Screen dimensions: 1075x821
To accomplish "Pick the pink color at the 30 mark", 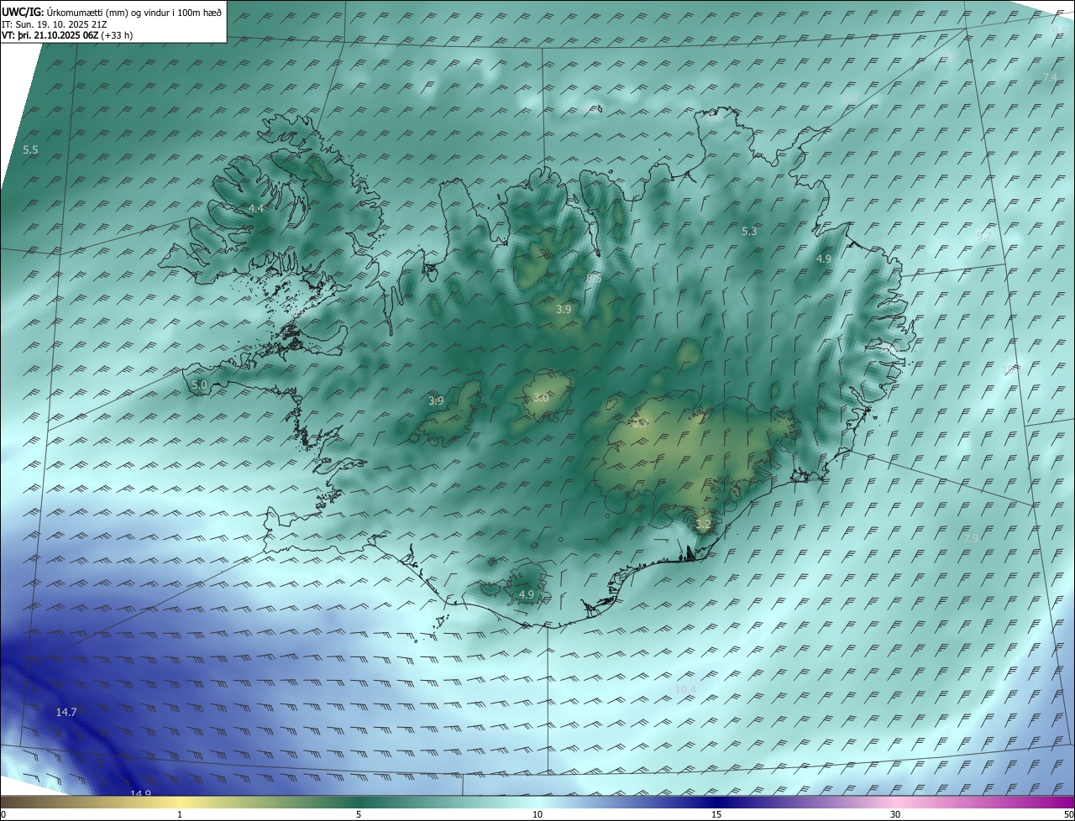I will pos(895,802).
